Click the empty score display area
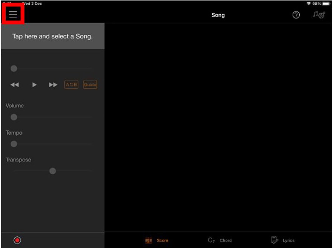333x248 pixels. coord(218,128)
